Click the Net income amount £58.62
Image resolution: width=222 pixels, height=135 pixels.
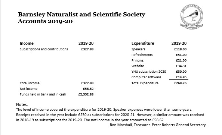[x=88, y=89]
